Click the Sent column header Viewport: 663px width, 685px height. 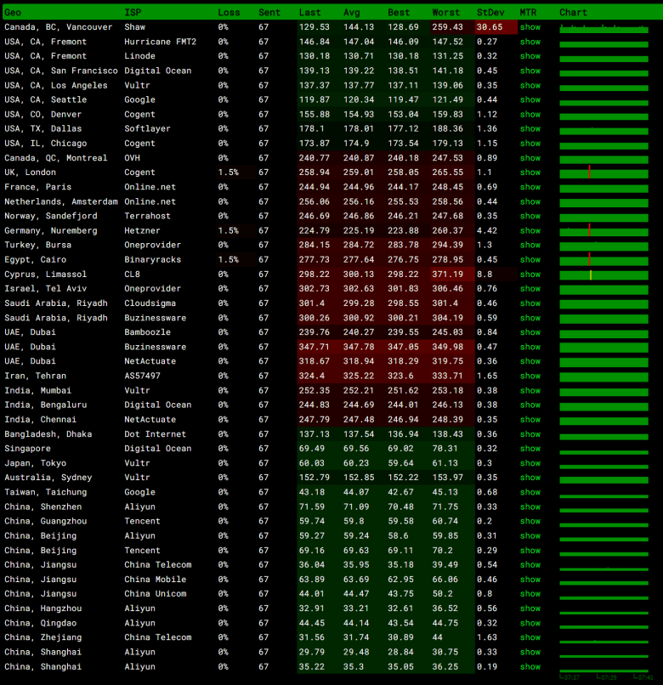tap(269, 12)
